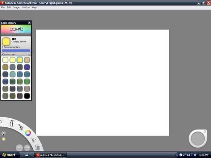Select the sand beige swatch in top row
The image size is (211, 158).
(x=27, y=60)
